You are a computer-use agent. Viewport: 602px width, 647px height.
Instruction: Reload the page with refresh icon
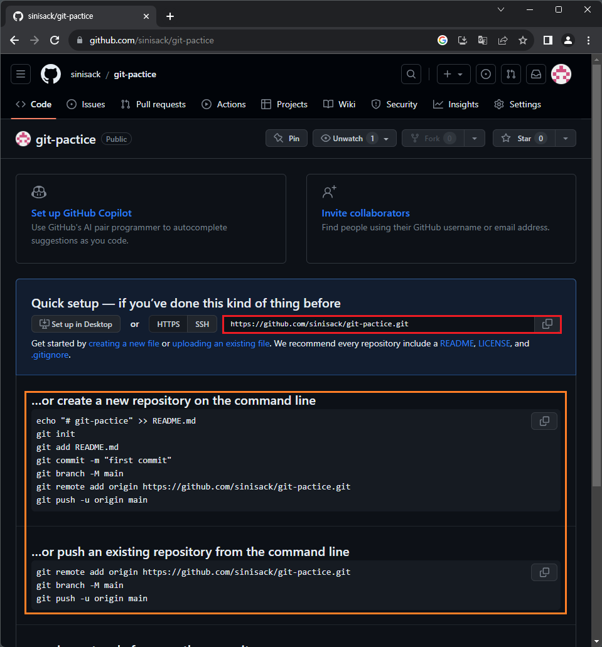pyautogui.click(x=55, y=40)
